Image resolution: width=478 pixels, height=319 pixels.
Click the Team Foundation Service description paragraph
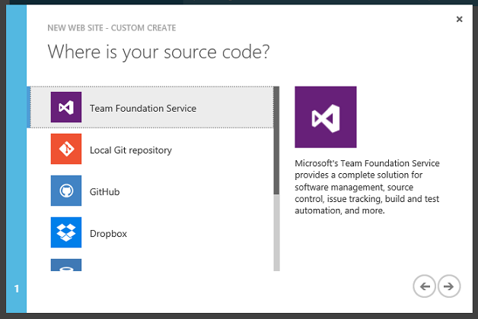tap(367, 187)
